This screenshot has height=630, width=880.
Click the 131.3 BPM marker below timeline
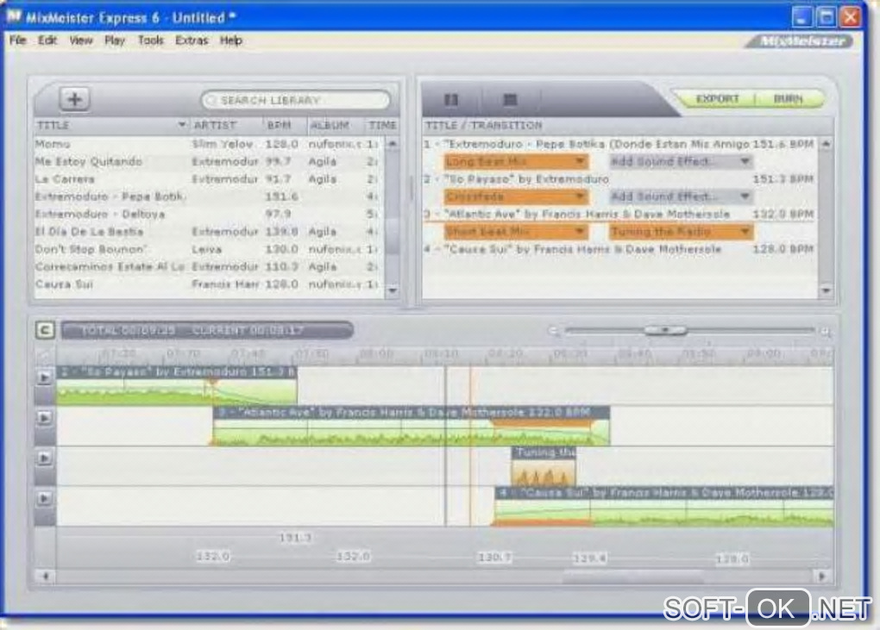tap(295, 538)
